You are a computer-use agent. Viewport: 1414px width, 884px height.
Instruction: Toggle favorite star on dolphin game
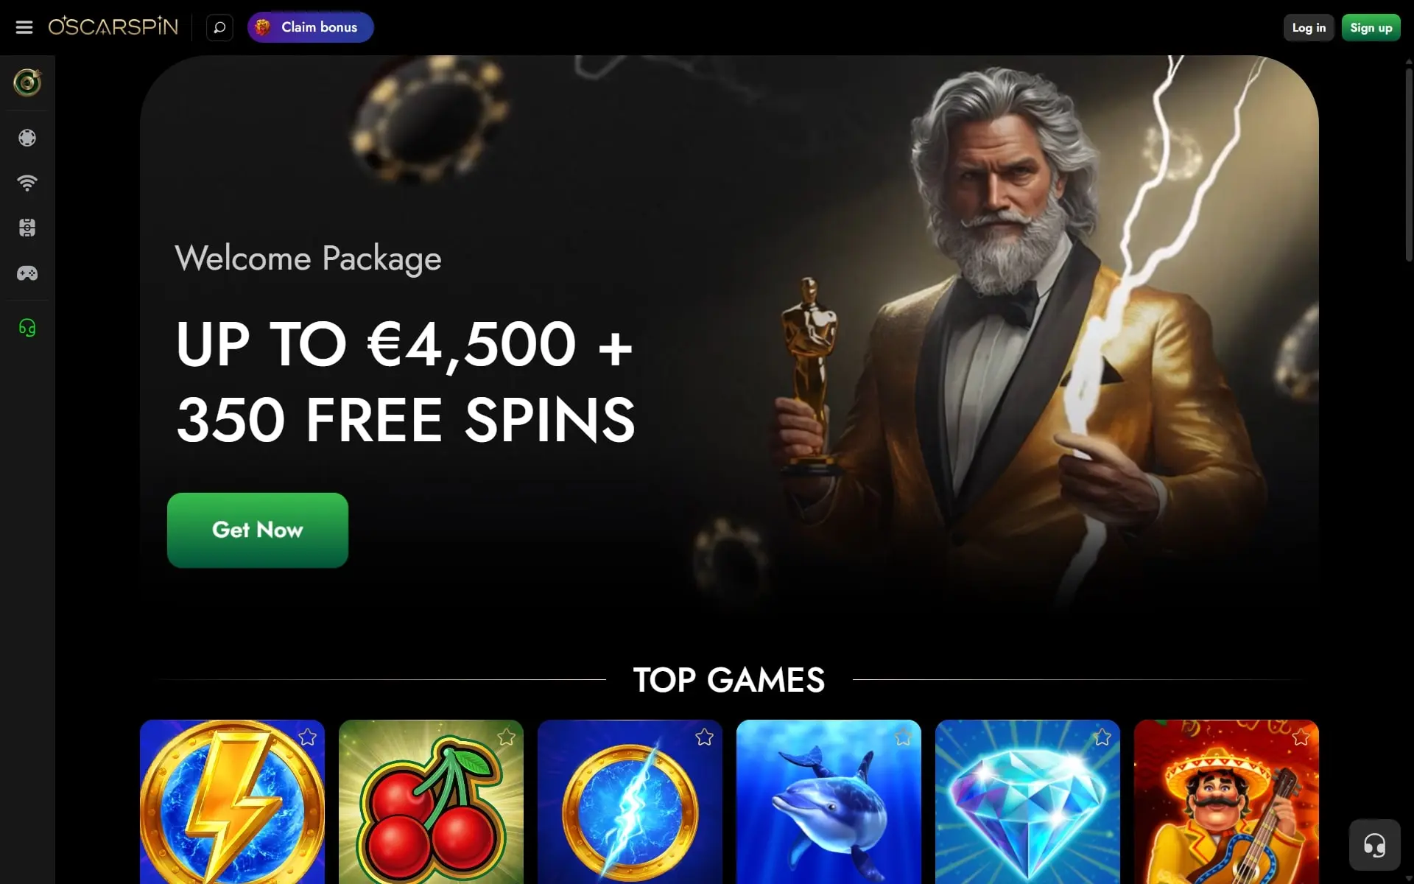point(904,737)
